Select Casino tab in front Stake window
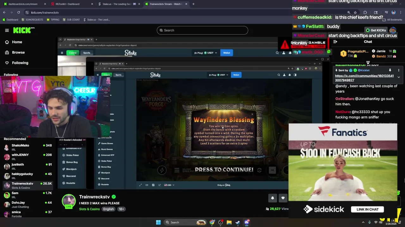 tap(107, 75)
